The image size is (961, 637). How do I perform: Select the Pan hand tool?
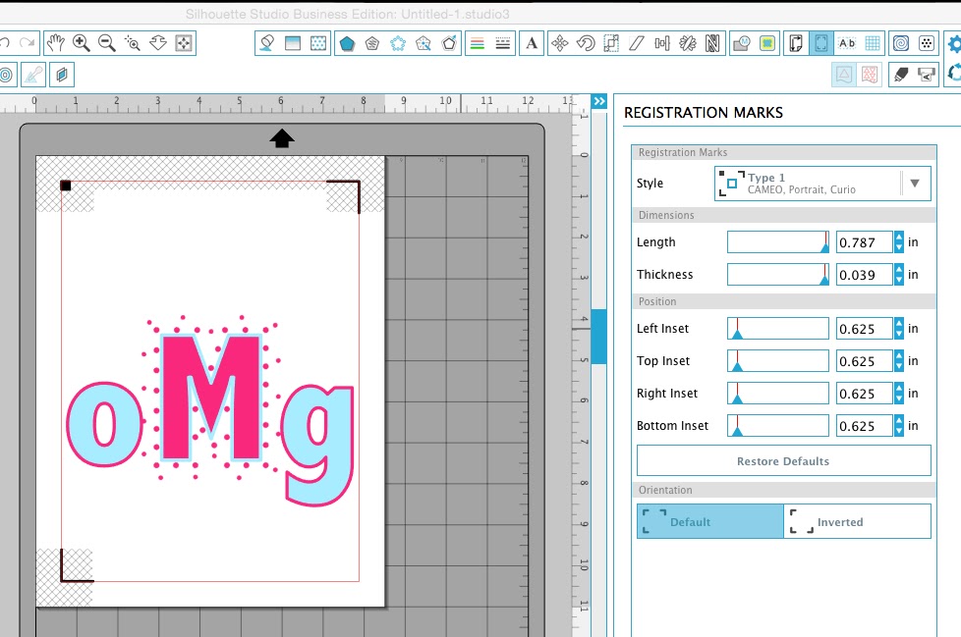click(x=55, y=43)
